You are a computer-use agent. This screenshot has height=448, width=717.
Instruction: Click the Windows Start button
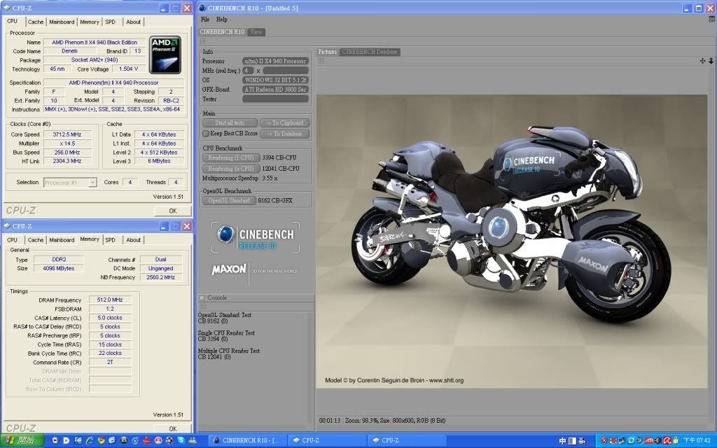[x=22, y=441]
